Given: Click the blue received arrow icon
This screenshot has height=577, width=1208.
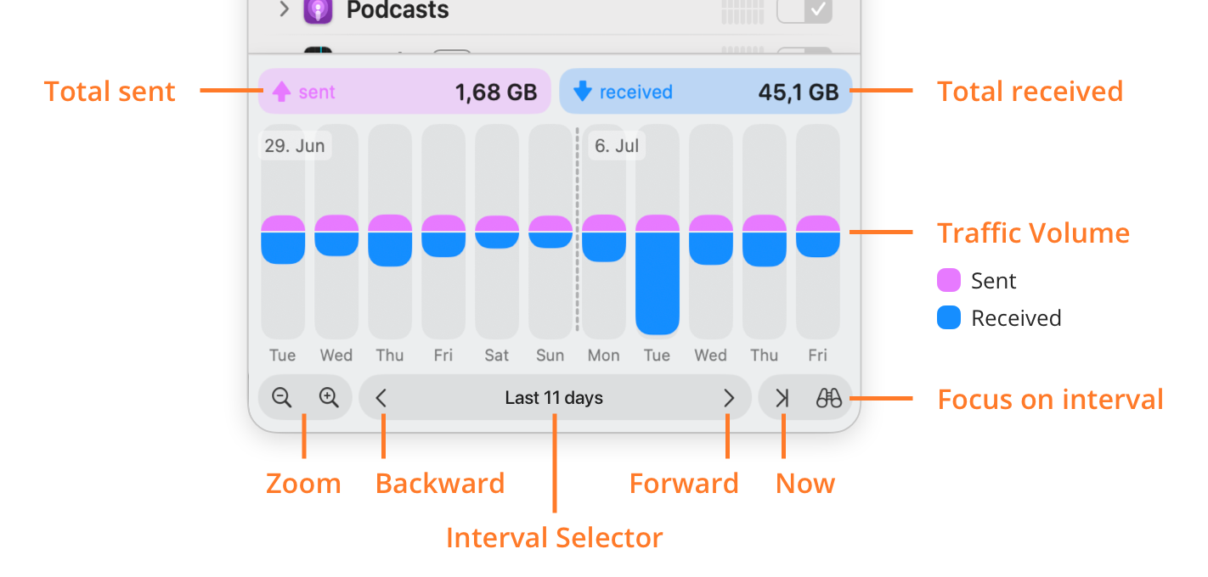Looking at the screenshot, I should (x=582, y=92).
